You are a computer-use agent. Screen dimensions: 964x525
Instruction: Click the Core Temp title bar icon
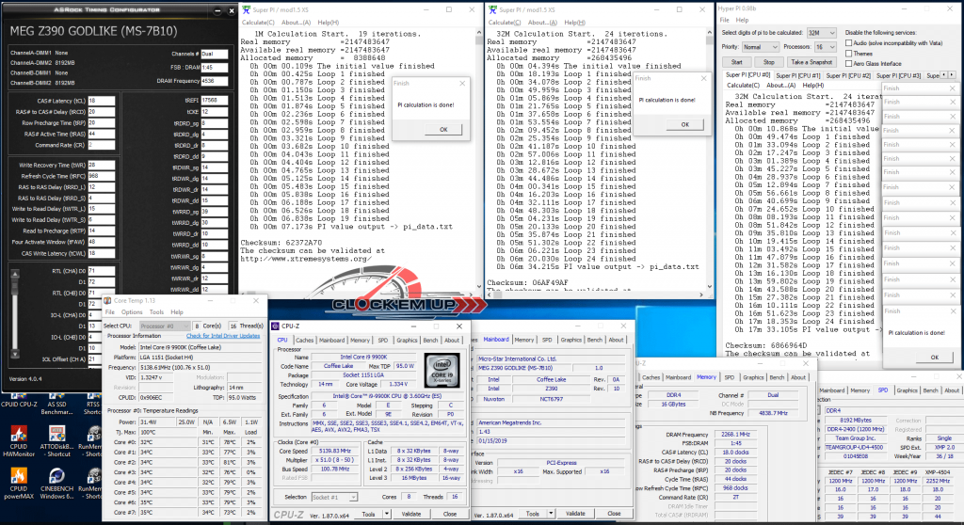click(x=107, y=301)
